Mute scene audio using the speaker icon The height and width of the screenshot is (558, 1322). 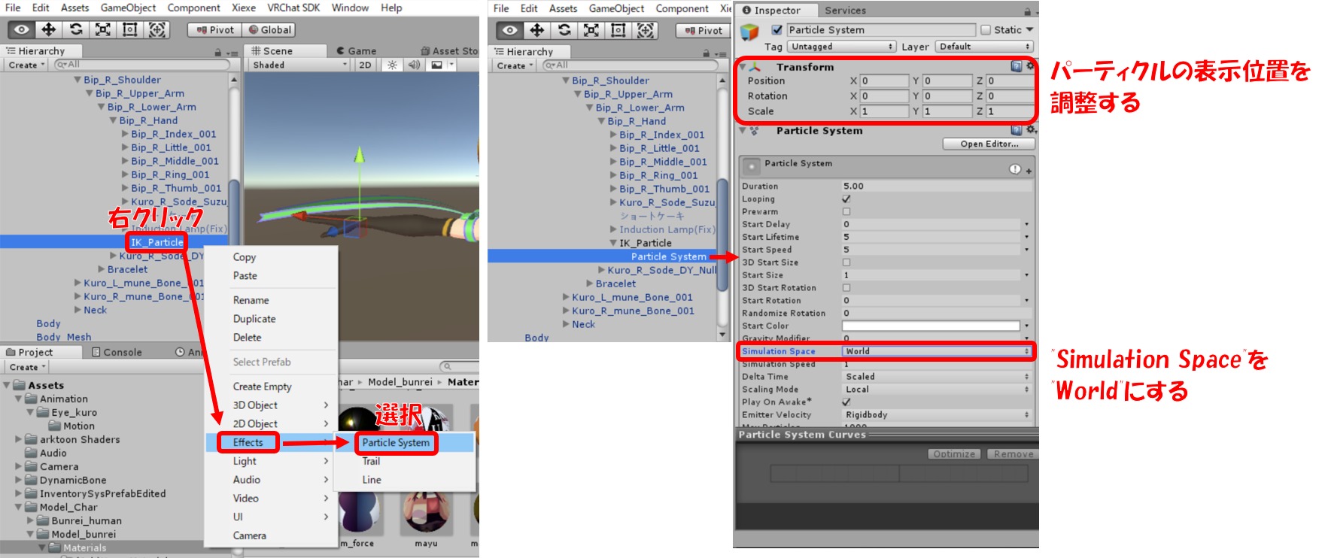pyautogui.click(x=414, y=65)
